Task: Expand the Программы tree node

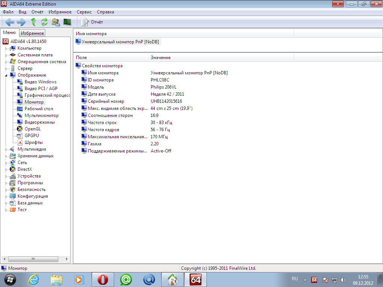Action: coord(6,183)
